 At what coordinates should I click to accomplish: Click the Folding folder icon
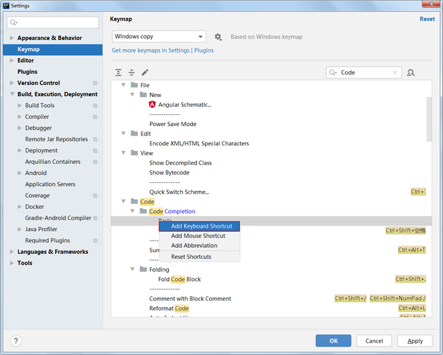point(143,269)
